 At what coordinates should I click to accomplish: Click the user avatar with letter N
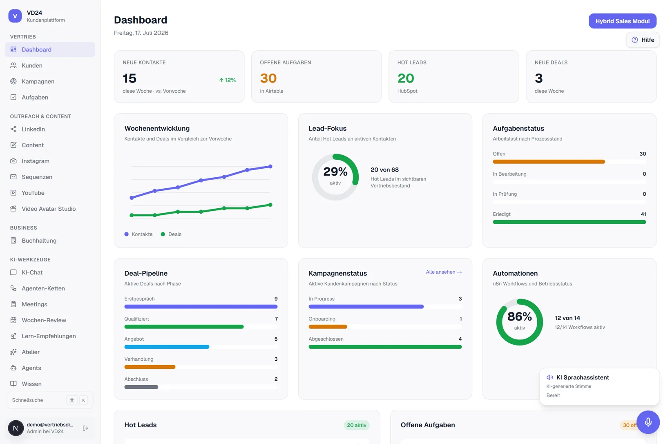coord(16,428)
